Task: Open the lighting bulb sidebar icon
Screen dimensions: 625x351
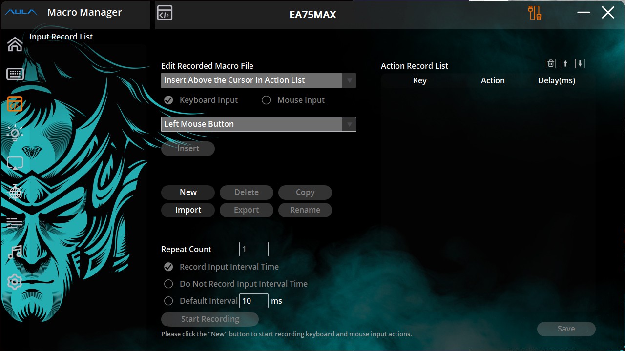Action: [x=15, y=133]
